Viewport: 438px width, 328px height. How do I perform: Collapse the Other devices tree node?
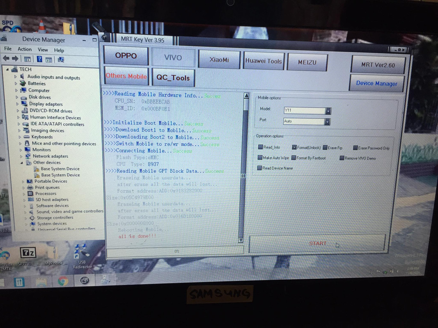(x=21, y=163)
